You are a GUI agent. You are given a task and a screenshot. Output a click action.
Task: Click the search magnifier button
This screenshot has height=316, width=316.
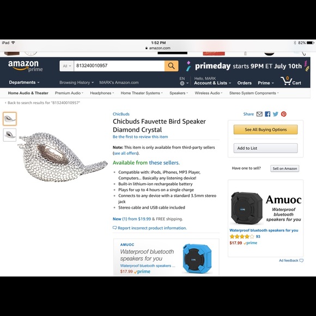click(171, 66)
